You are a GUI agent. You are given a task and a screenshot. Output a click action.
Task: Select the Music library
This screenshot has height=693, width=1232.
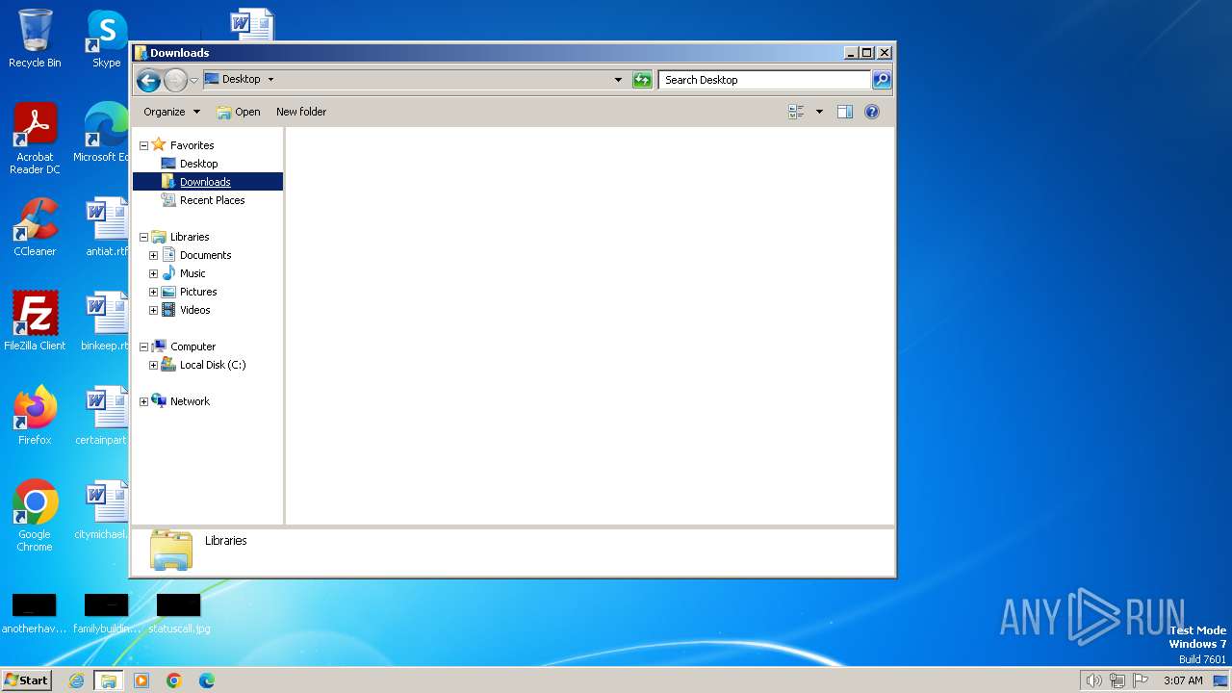coord(192,273)
